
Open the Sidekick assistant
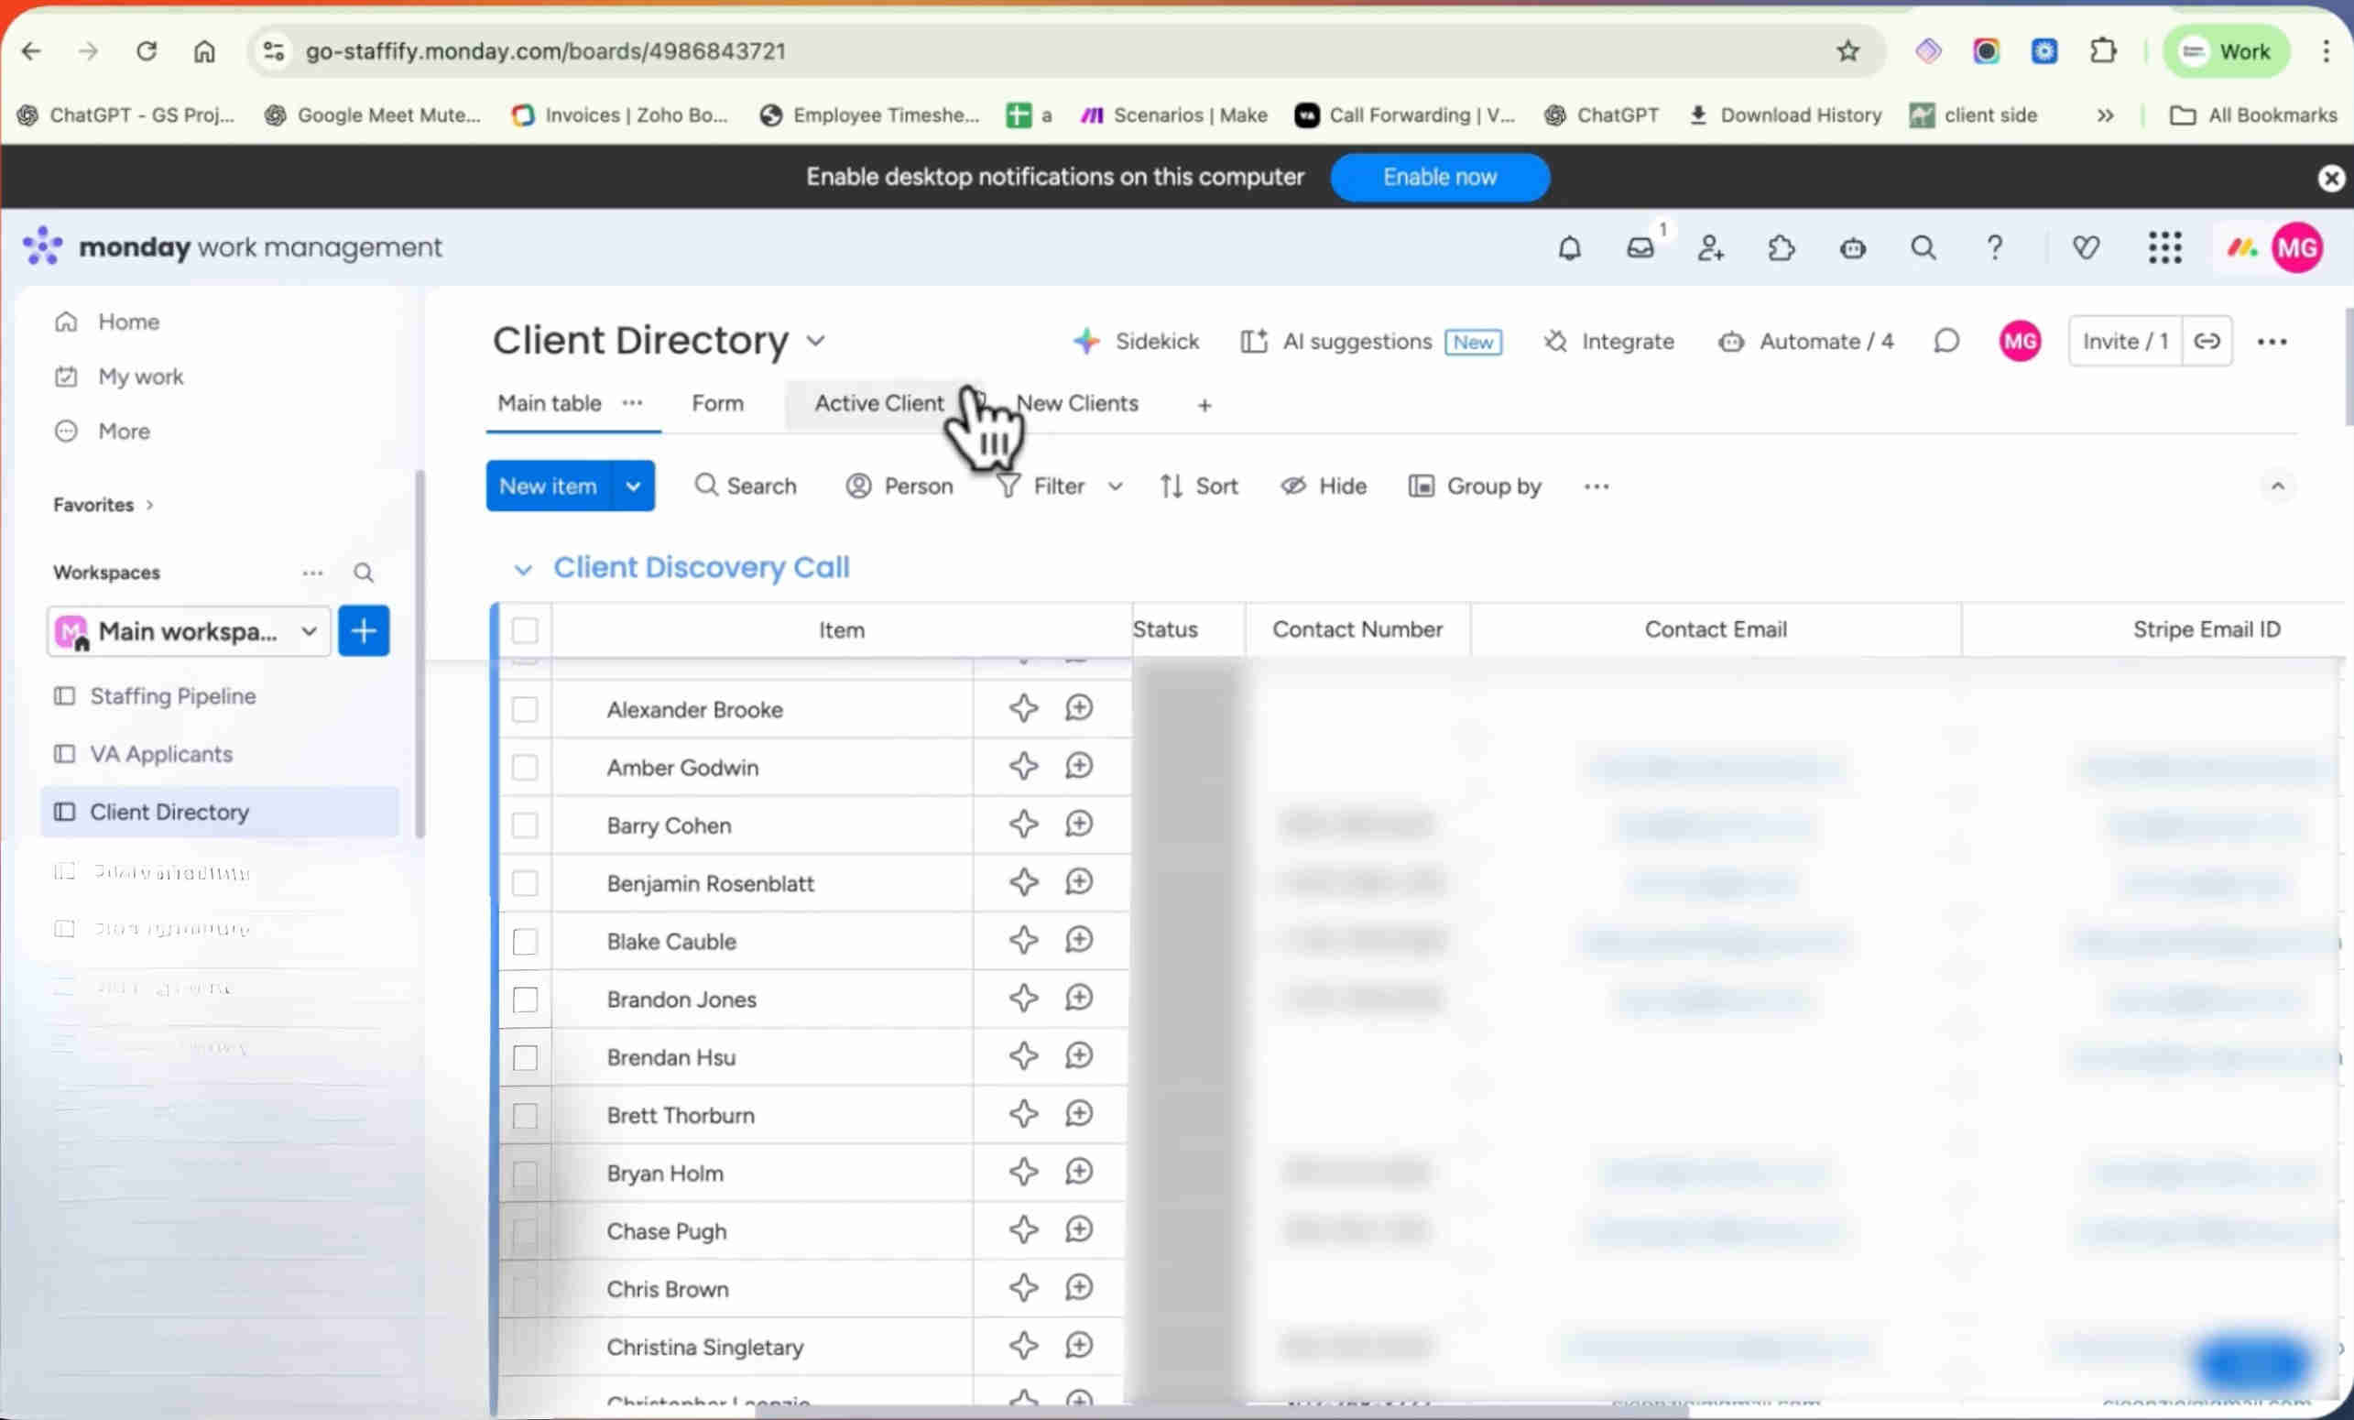[x=1136, y=341]
